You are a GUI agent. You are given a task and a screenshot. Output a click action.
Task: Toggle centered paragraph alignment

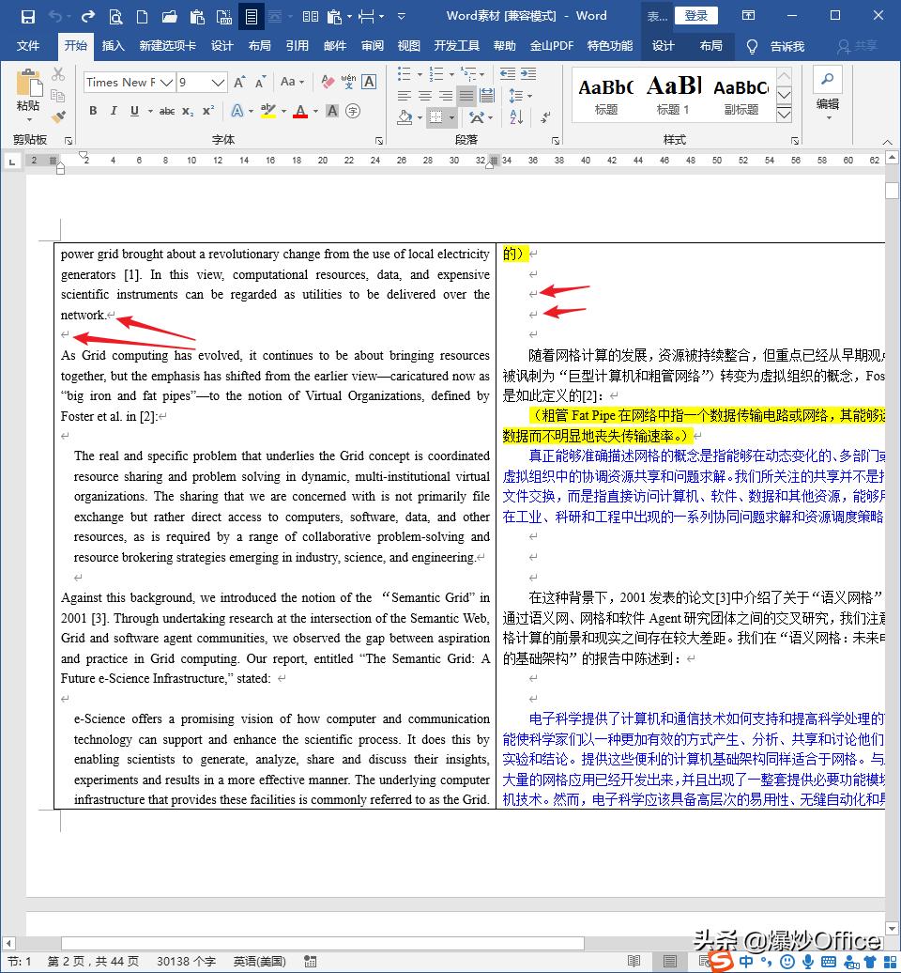[x=425, y=95]
